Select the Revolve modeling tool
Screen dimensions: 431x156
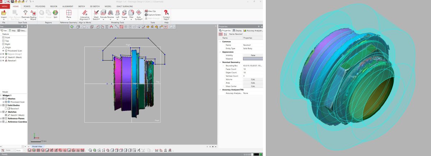110,14
